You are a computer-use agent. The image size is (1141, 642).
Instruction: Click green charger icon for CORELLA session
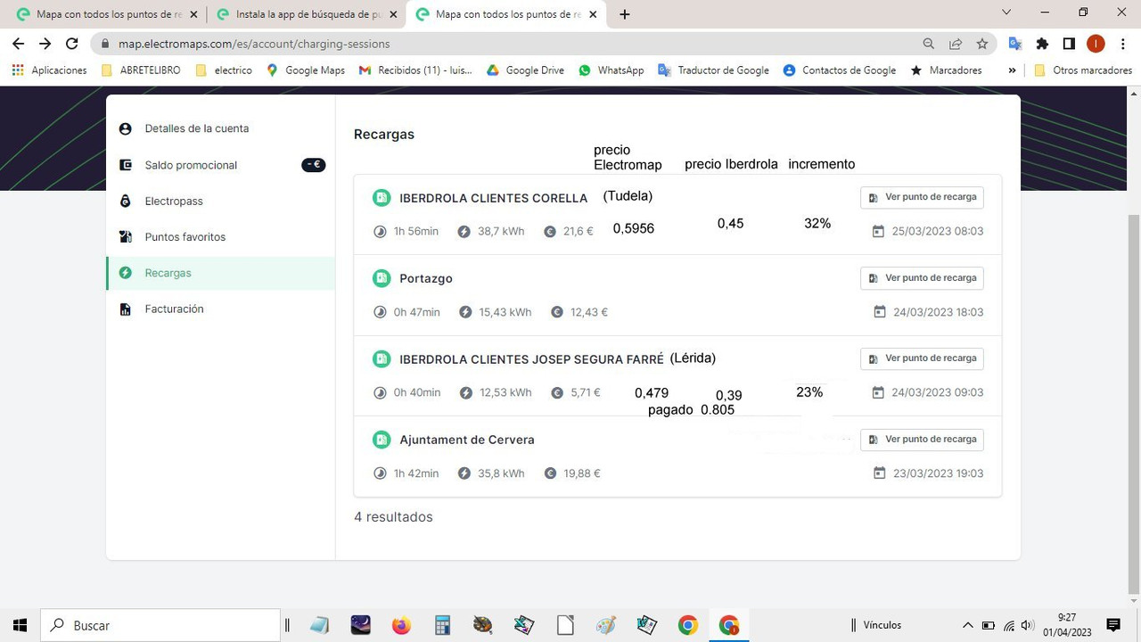tap(382, 198)
